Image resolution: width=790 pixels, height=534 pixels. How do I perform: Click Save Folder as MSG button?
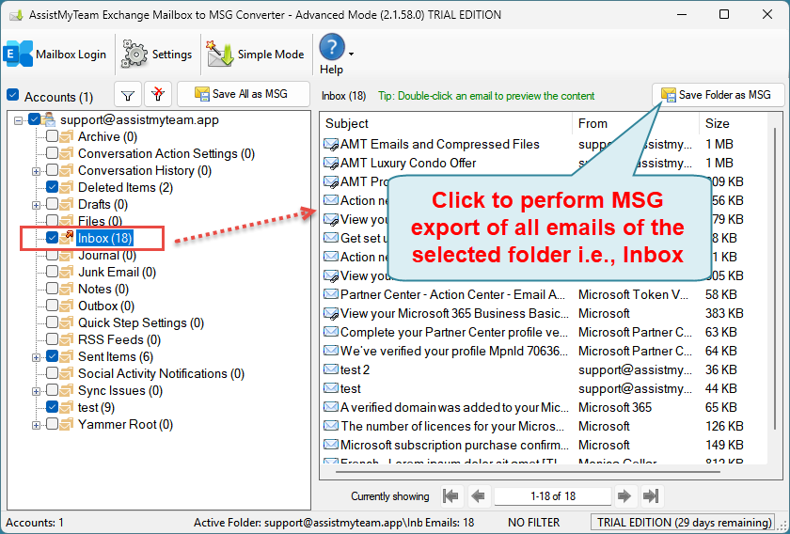[718, 95]
